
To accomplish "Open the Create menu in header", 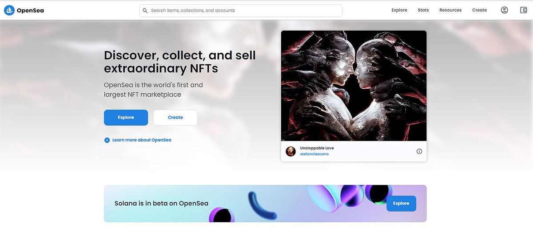I will [x=480, y=10].
